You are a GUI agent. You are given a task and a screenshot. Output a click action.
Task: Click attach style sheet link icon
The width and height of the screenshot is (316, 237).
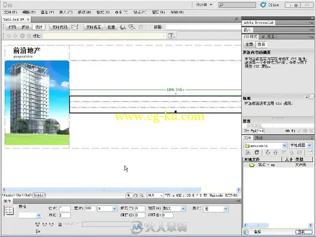[288, 131]
